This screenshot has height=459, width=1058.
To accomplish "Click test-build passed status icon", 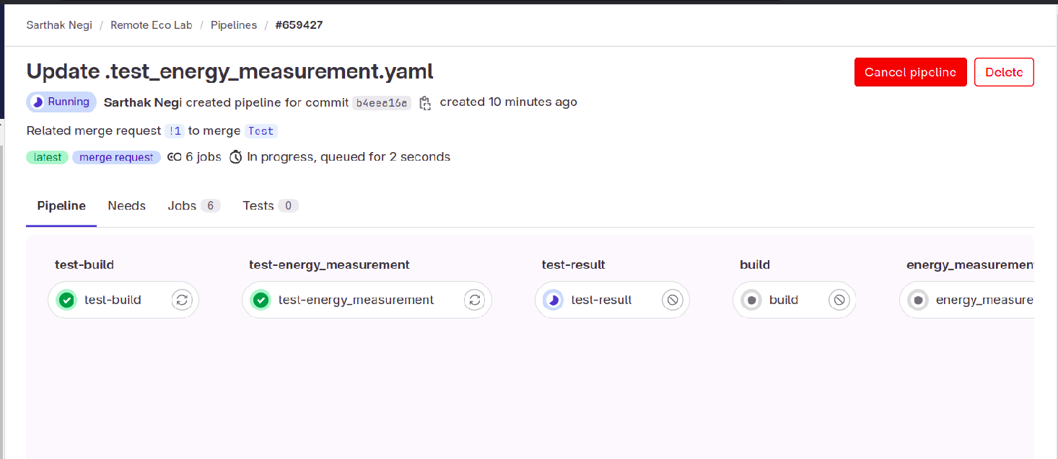I will click(67, 300).
